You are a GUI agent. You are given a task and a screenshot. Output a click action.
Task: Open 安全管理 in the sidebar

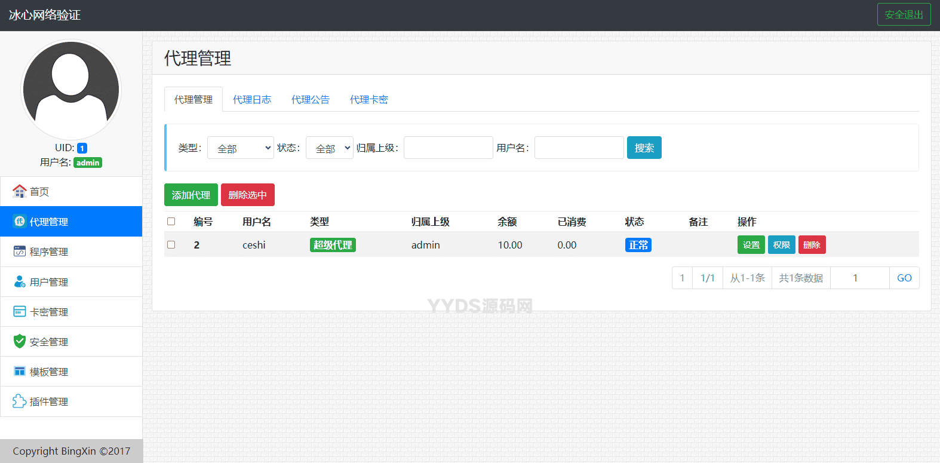[x=71, y=341]
